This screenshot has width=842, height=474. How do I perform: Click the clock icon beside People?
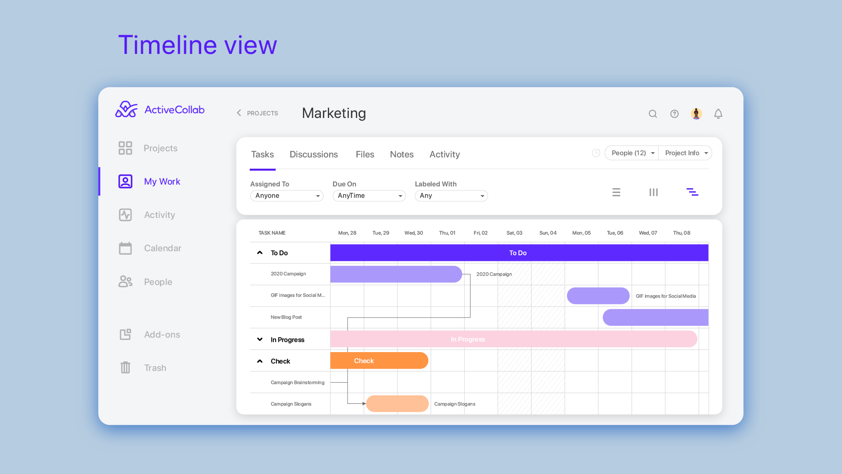(x=596, y=153)
